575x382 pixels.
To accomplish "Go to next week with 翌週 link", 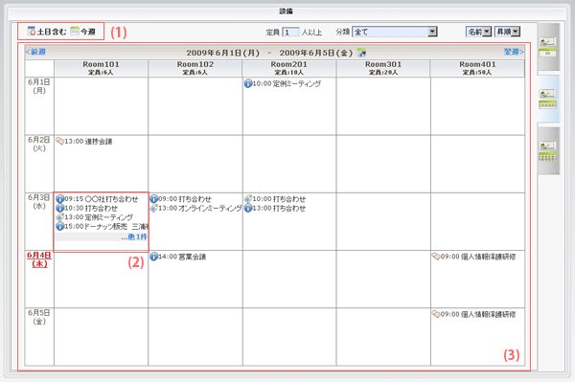I will click(x=514, y=52).
